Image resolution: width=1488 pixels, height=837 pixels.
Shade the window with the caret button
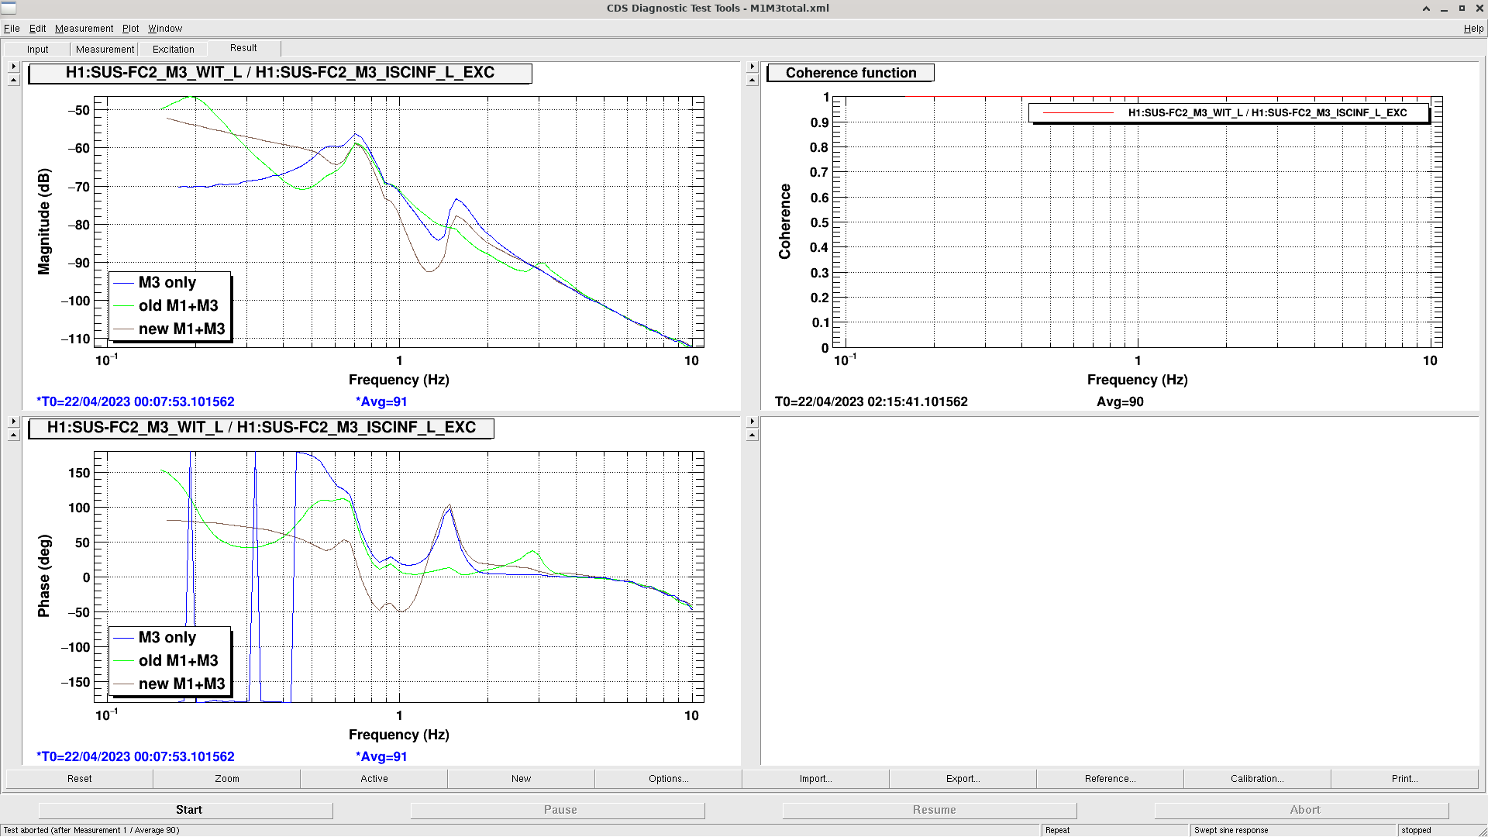[1426, 9]
